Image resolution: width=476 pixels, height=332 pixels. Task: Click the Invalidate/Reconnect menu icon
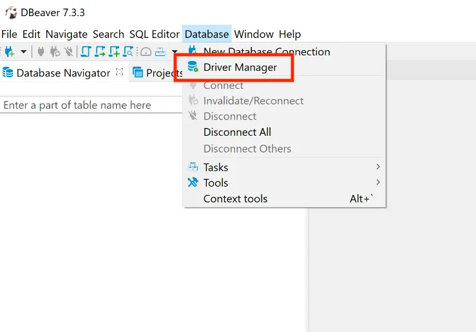point(193,100)
